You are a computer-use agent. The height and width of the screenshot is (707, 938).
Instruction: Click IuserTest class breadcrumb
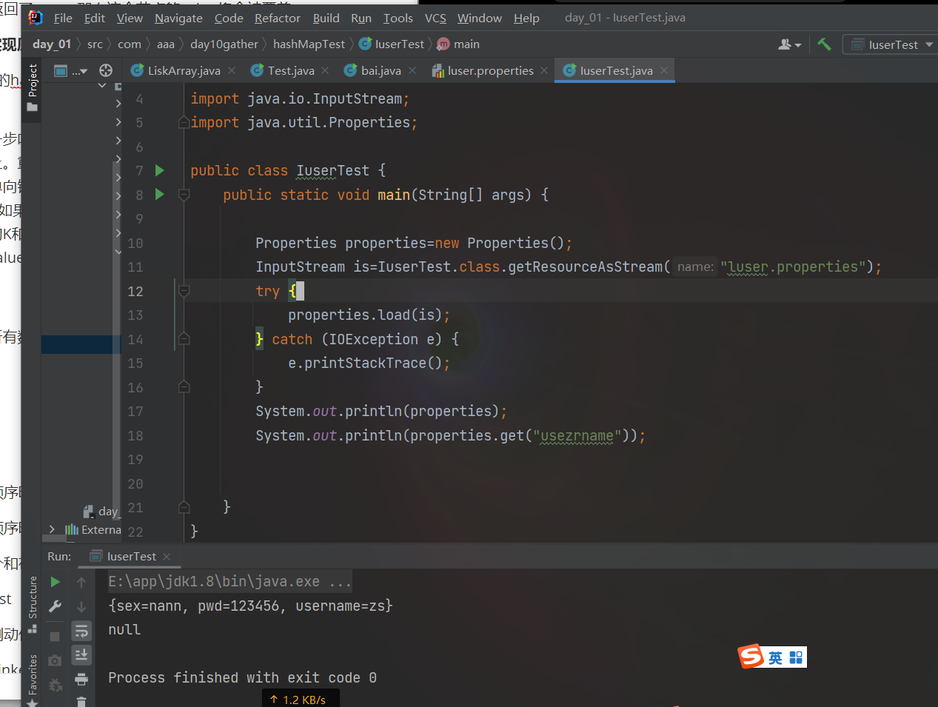click(392, 44)
